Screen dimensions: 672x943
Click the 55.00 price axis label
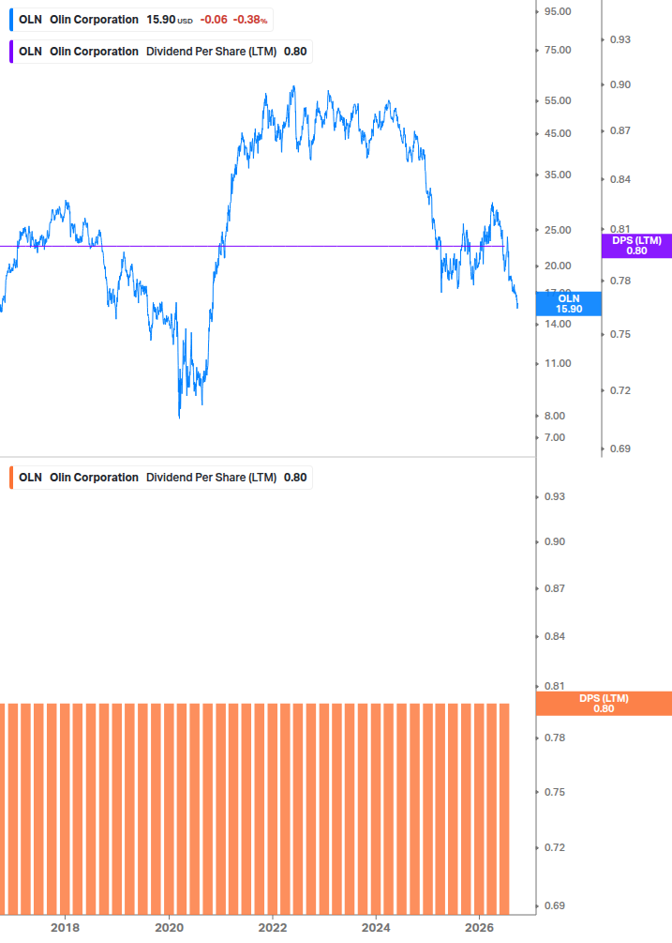(558, 100)
